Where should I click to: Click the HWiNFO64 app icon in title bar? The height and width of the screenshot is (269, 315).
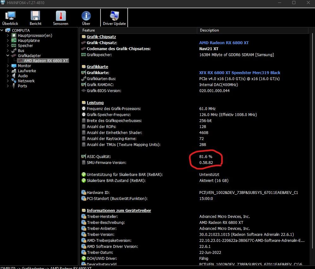coord(3,3)
